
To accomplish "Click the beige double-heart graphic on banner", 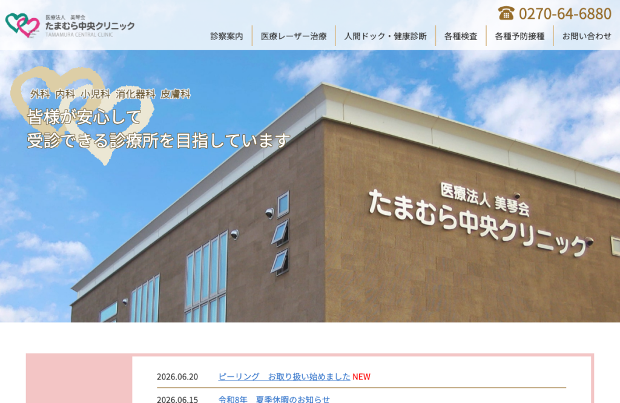I will pos(82,114).
